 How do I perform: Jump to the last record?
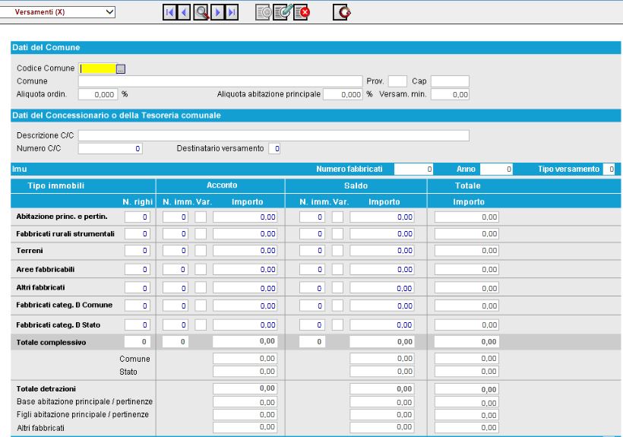[232, 12]
